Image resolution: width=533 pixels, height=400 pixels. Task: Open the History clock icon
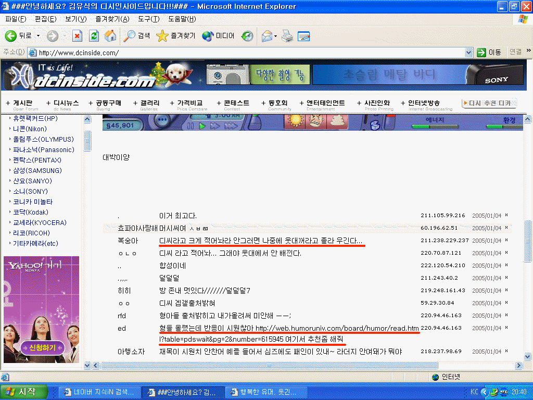(247, 36)
